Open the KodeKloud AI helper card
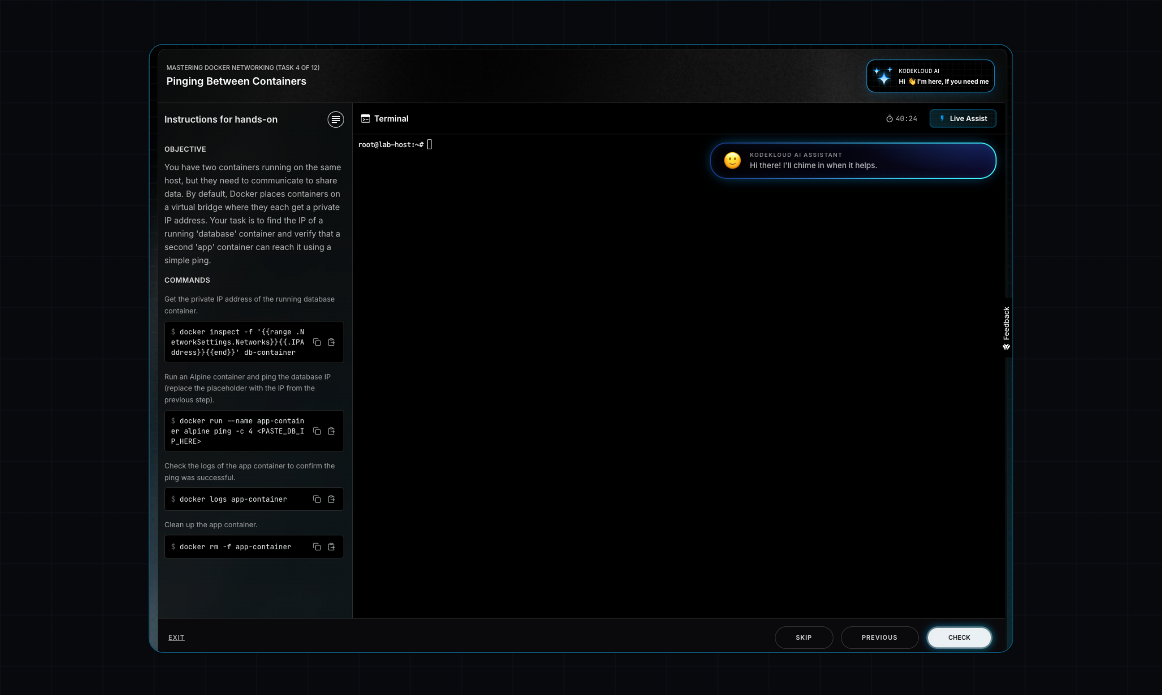The height and width of the screenshot is (695, 1162). (930, 76)
